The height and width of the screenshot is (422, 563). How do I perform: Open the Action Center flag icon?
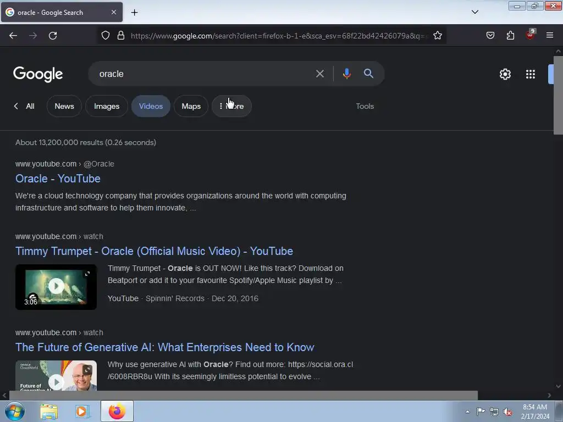pos(481,412)
